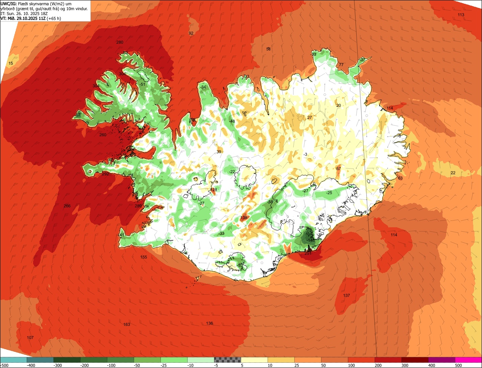Click the map value 289

[138, 206]
